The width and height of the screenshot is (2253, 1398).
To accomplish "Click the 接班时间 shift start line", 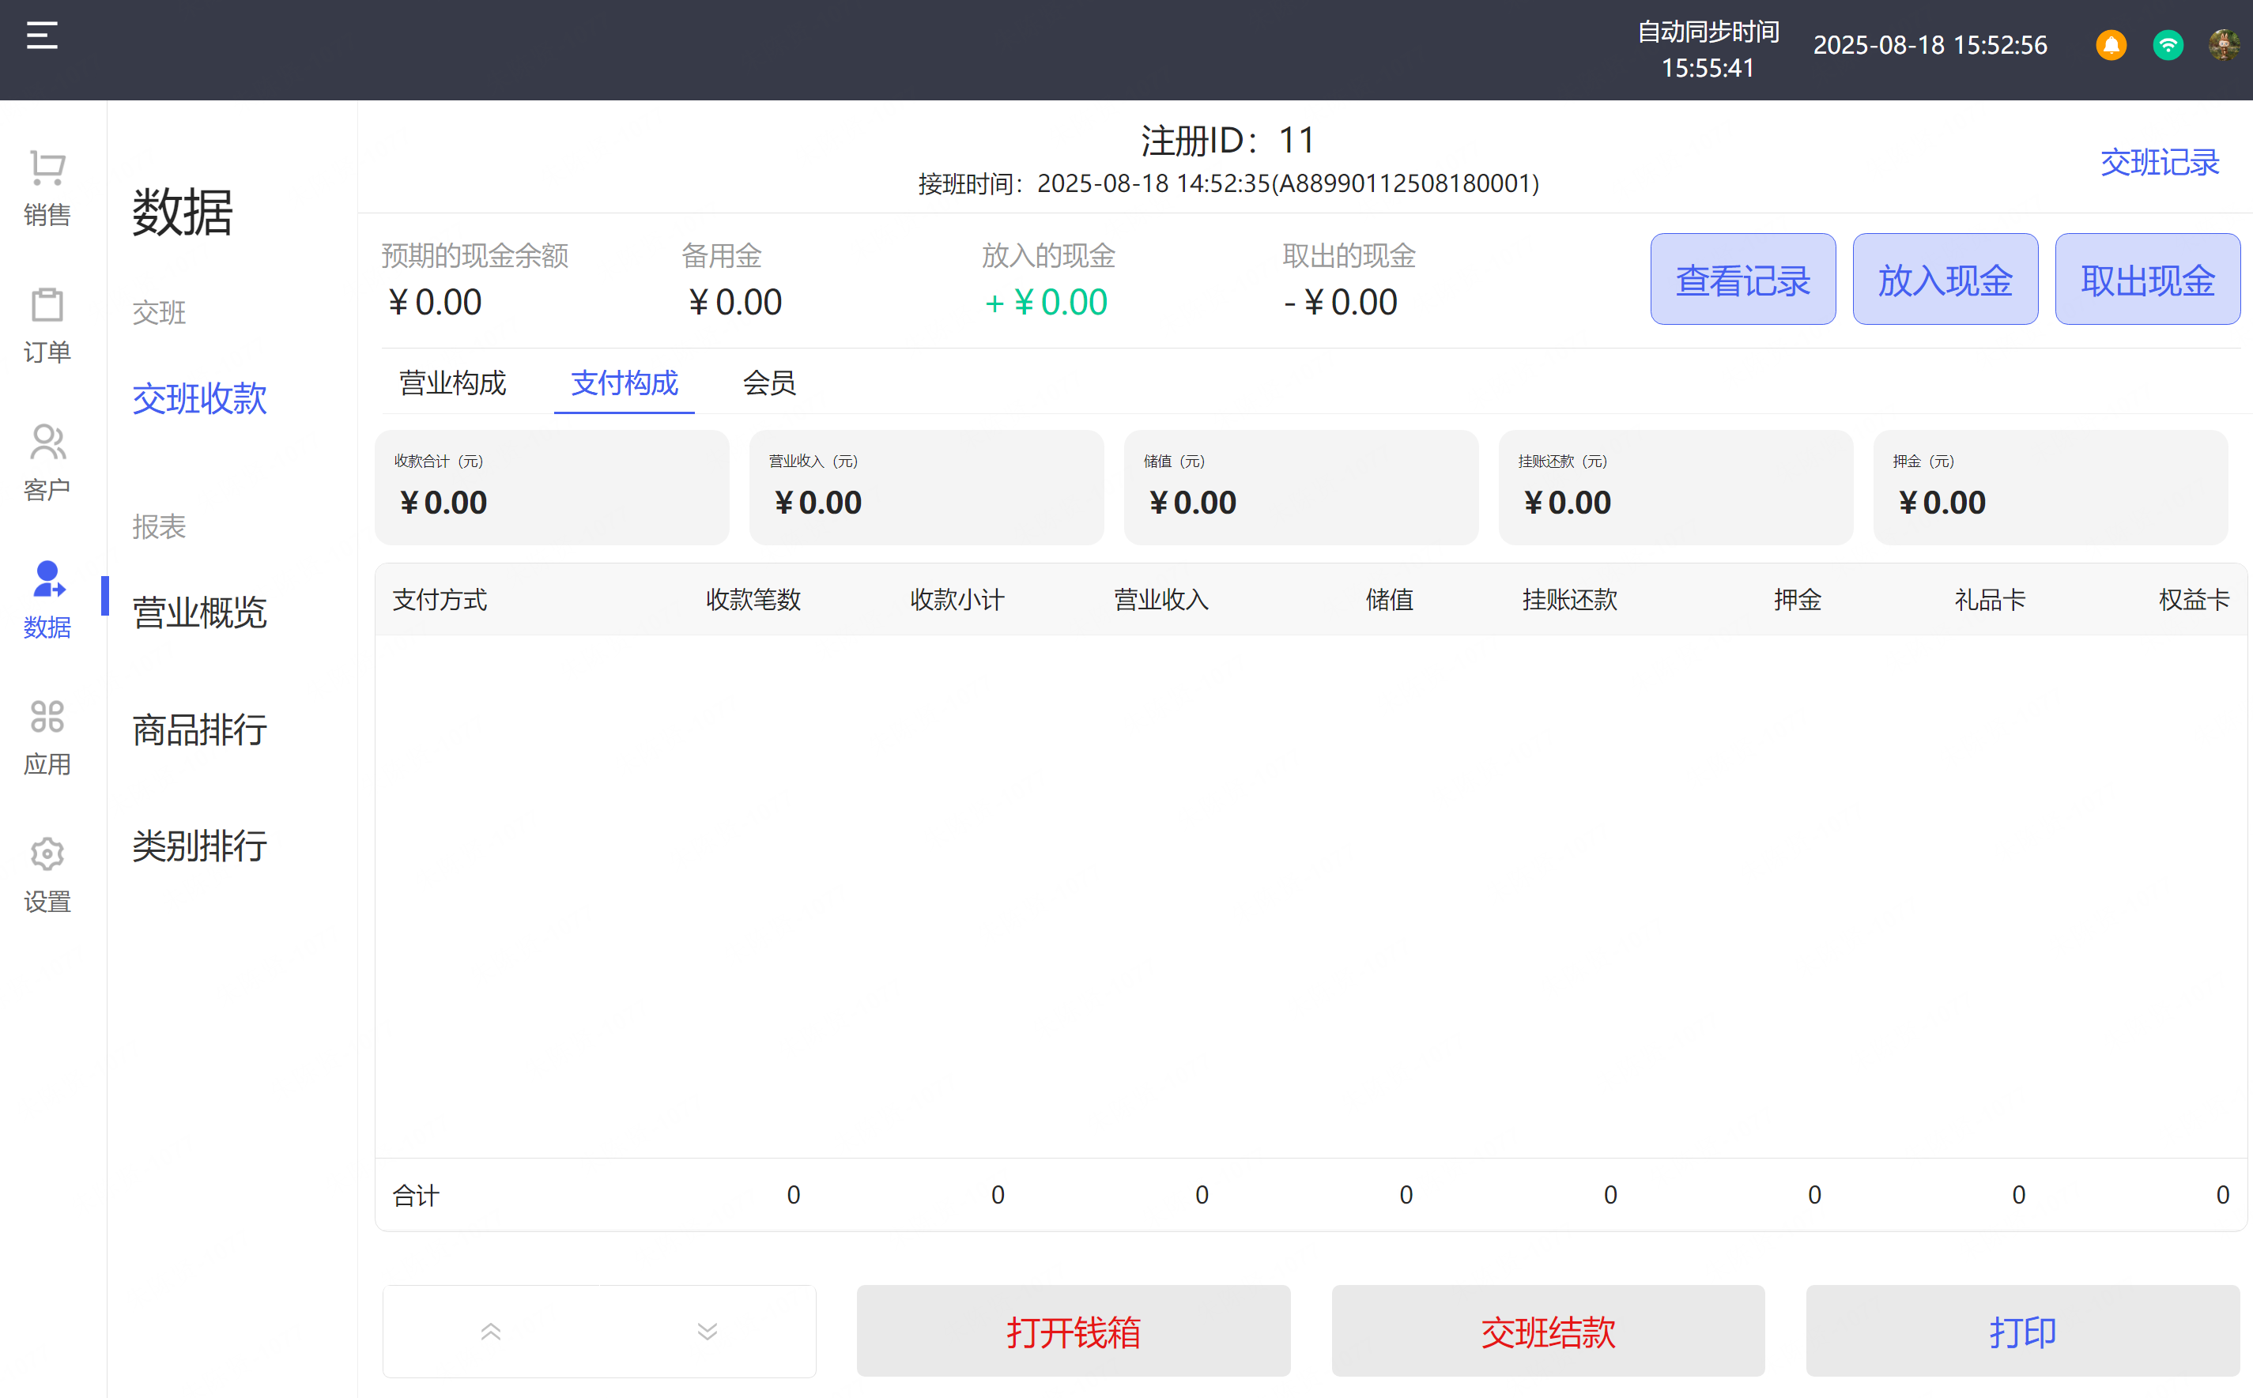I will [1228, 183].
